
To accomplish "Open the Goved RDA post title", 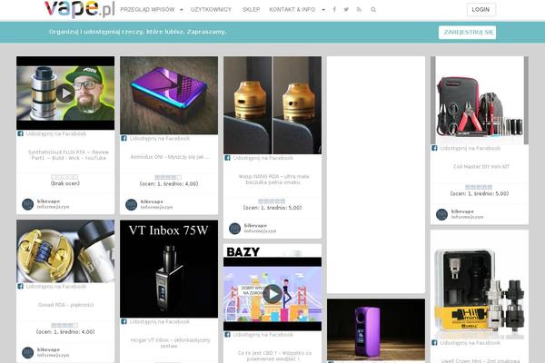I will click(x=65, y=305).
